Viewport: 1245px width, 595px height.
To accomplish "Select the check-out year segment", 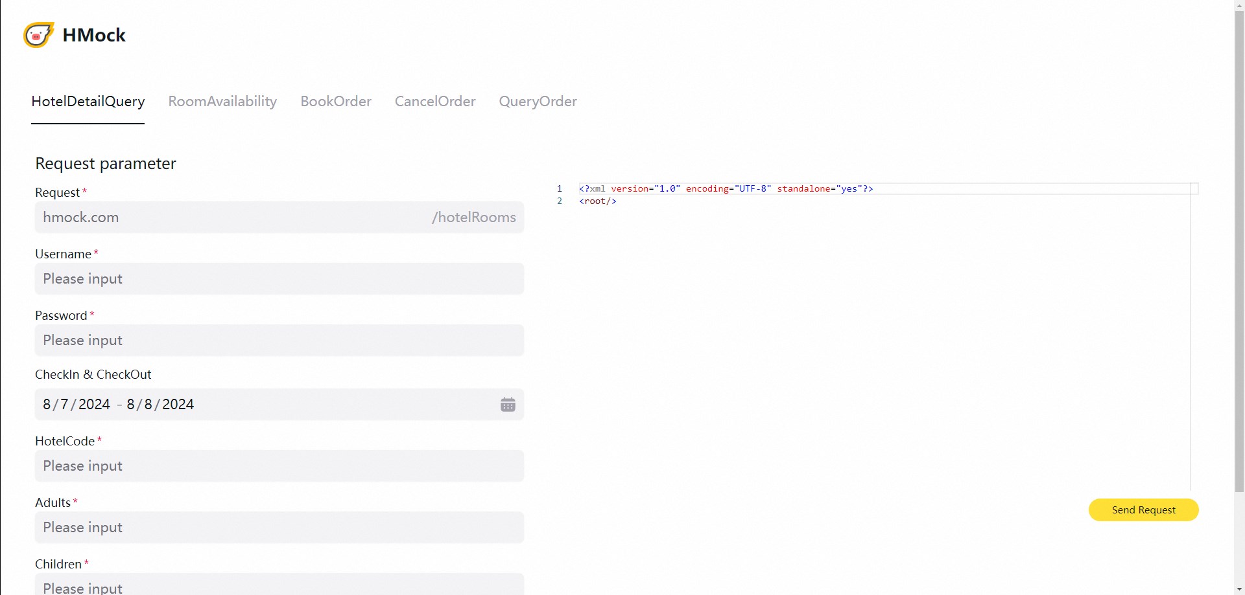I will tap(178, 405).
